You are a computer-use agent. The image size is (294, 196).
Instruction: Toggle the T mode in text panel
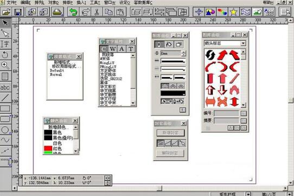(131, 49)
